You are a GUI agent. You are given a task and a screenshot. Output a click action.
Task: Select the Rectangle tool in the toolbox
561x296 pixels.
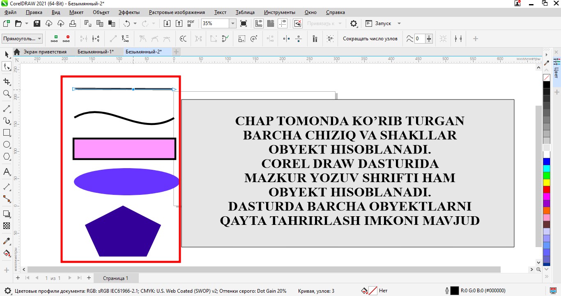click(x=7, y=133)
